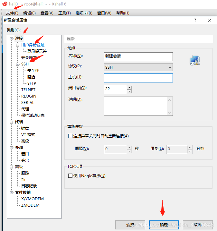This screenshot has height=231, width=217.
Task: Click the network computers session icon
Action: point(195,60)
